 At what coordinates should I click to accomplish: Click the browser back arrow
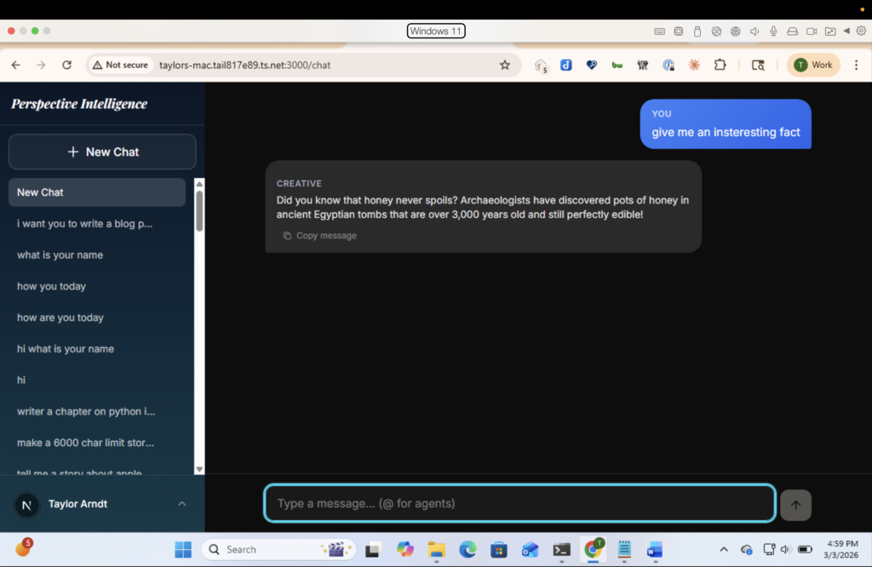pyautogui.click(x=15, y=65)
